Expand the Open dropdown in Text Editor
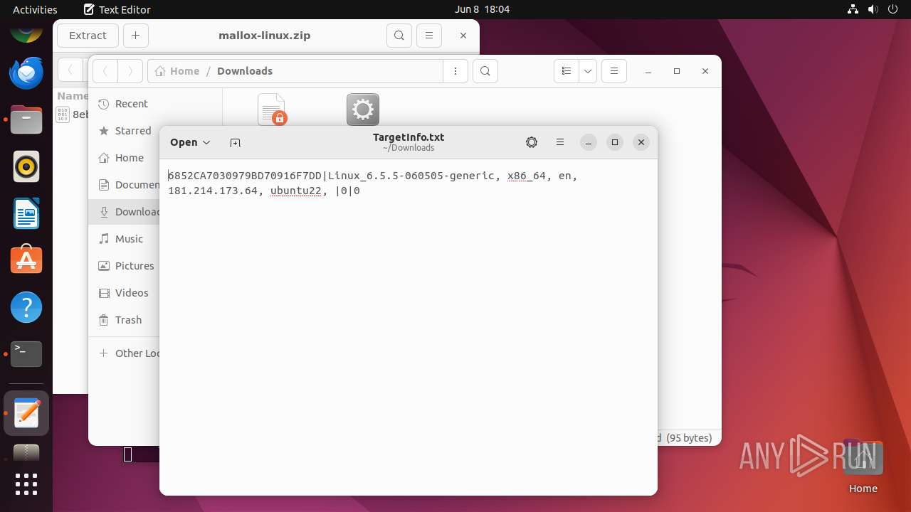Screen dimensions: 911x512 [x=190, y=142]
